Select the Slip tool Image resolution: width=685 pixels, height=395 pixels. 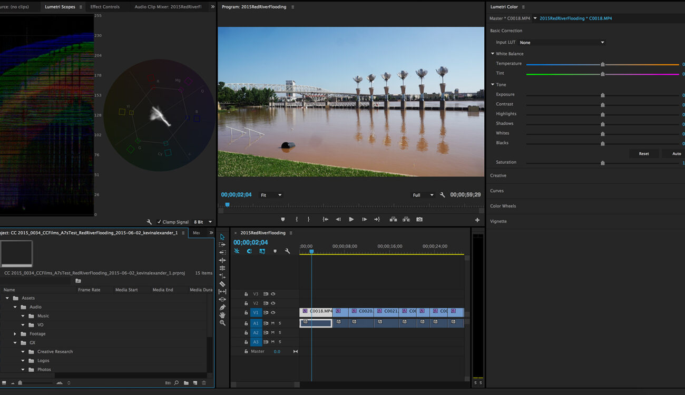pos(222,292)
